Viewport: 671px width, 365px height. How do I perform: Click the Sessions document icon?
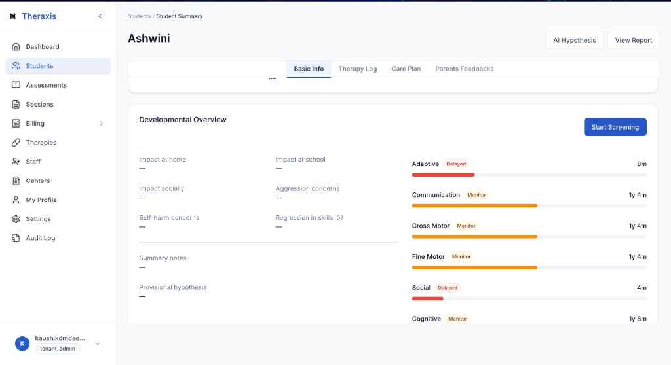coord(16,104)
